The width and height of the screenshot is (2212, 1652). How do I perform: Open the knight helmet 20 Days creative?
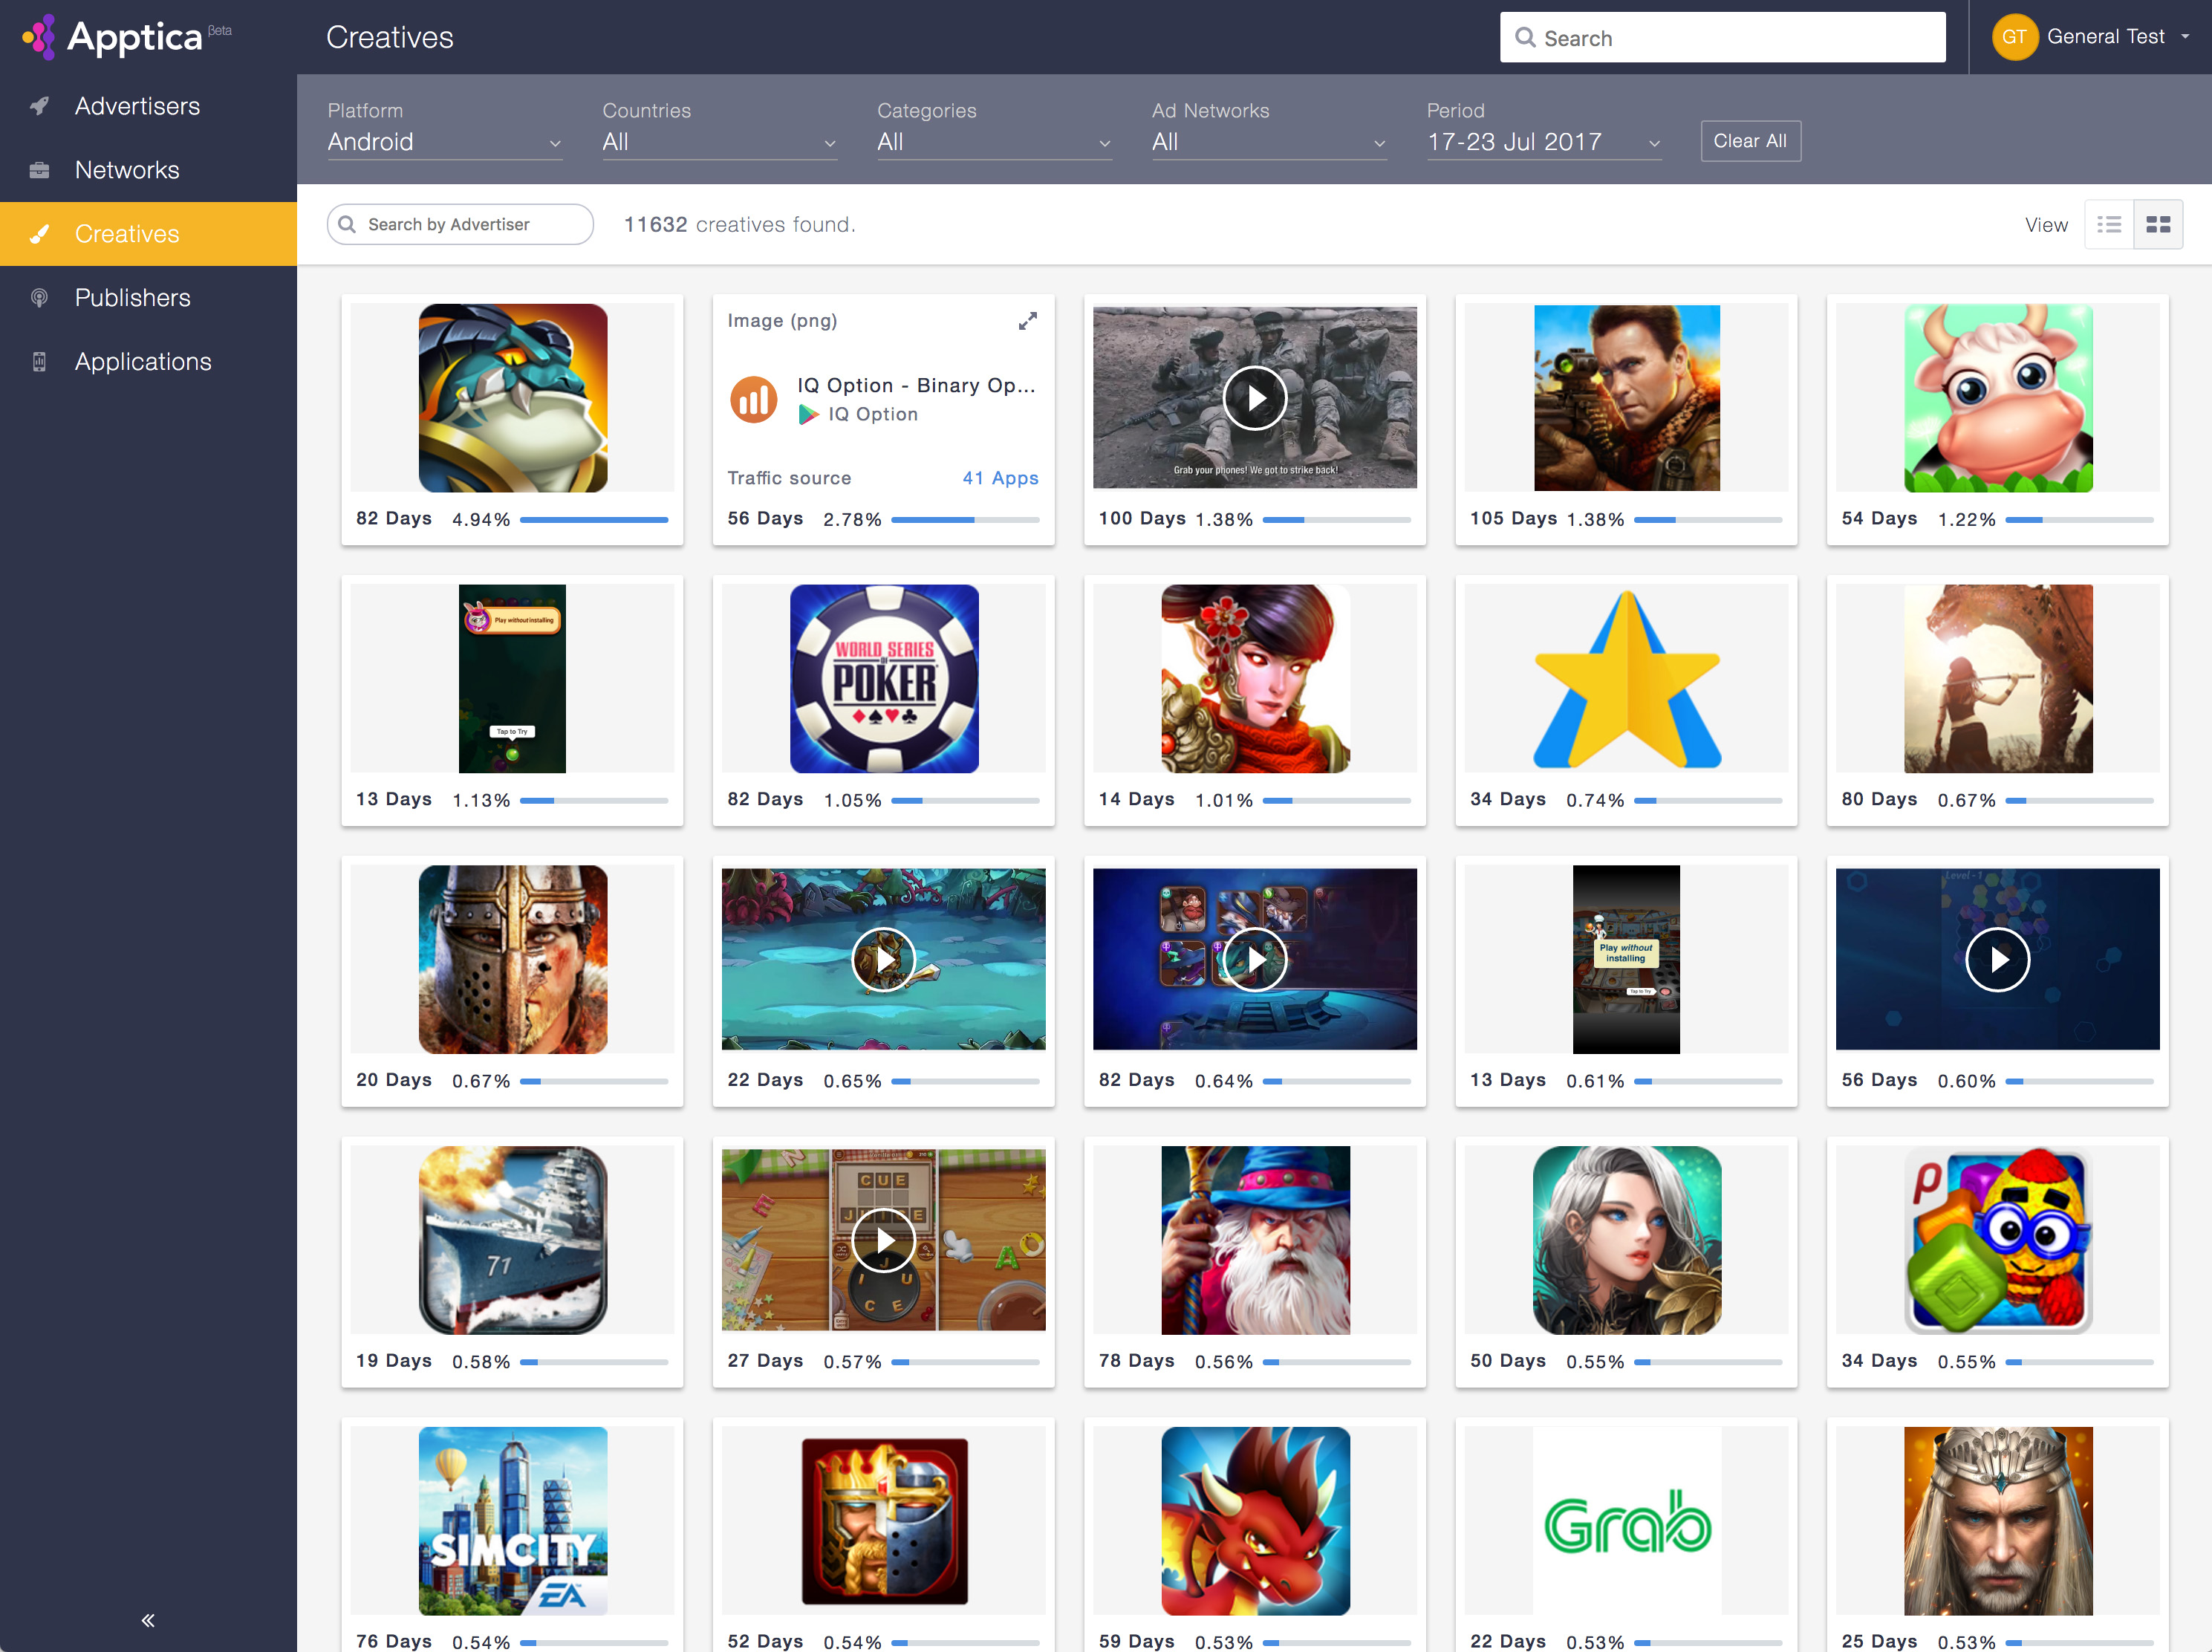point(512,960)
